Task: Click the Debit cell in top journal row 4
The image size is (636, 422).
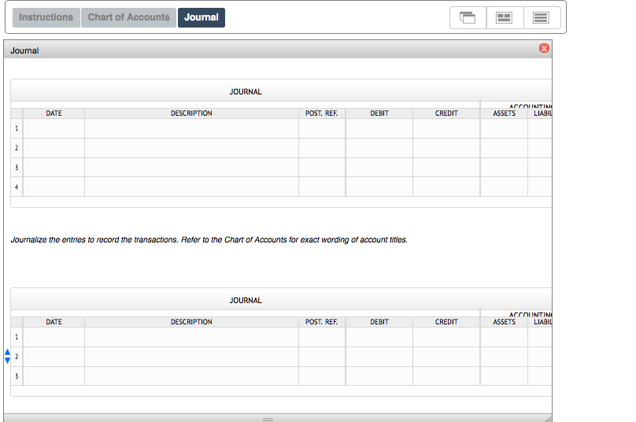Action: [379, 187]
